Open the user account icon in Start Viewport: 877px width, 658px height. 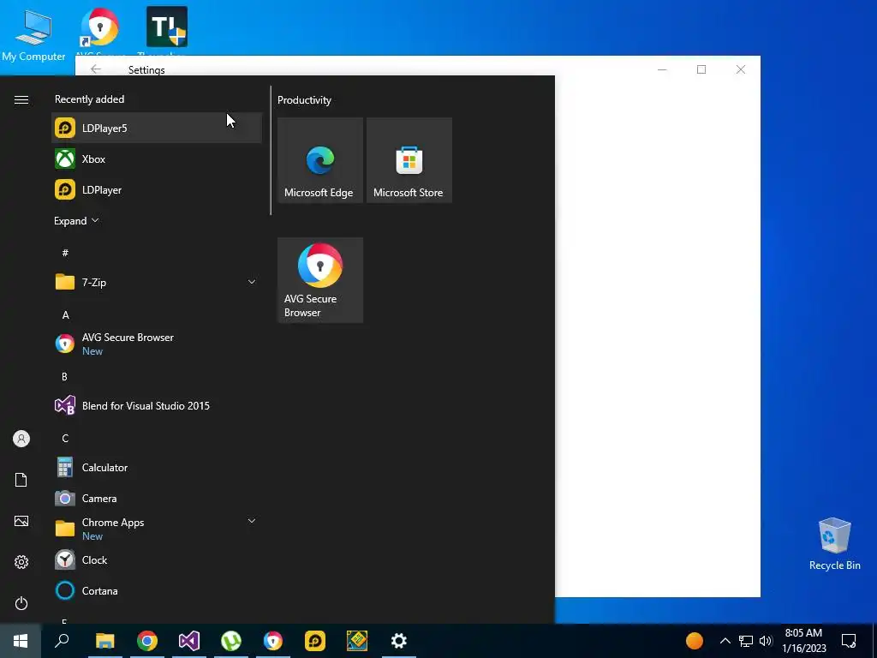tap(21, 439)
